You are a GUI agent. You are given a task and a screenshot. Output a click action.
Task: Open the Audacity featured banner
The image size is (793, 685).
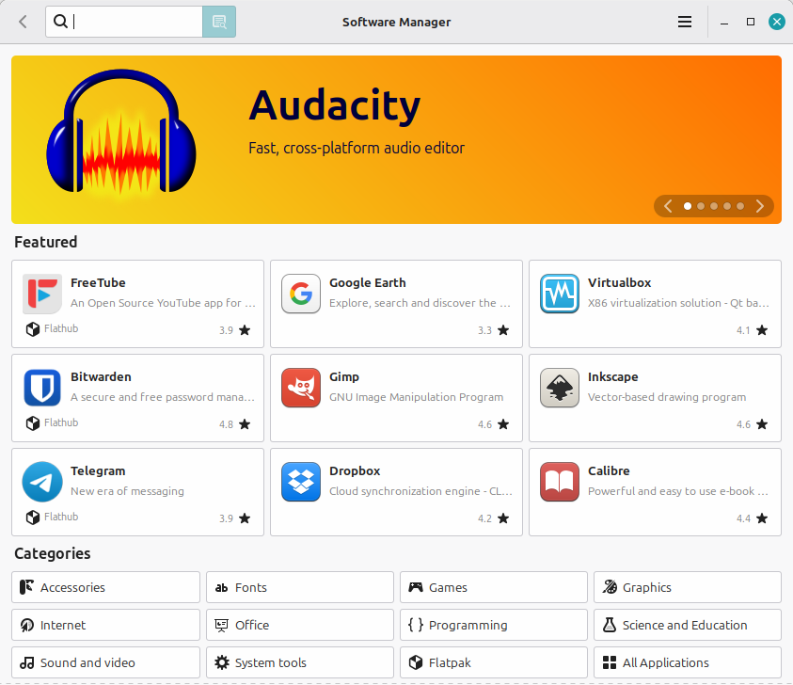397,139
